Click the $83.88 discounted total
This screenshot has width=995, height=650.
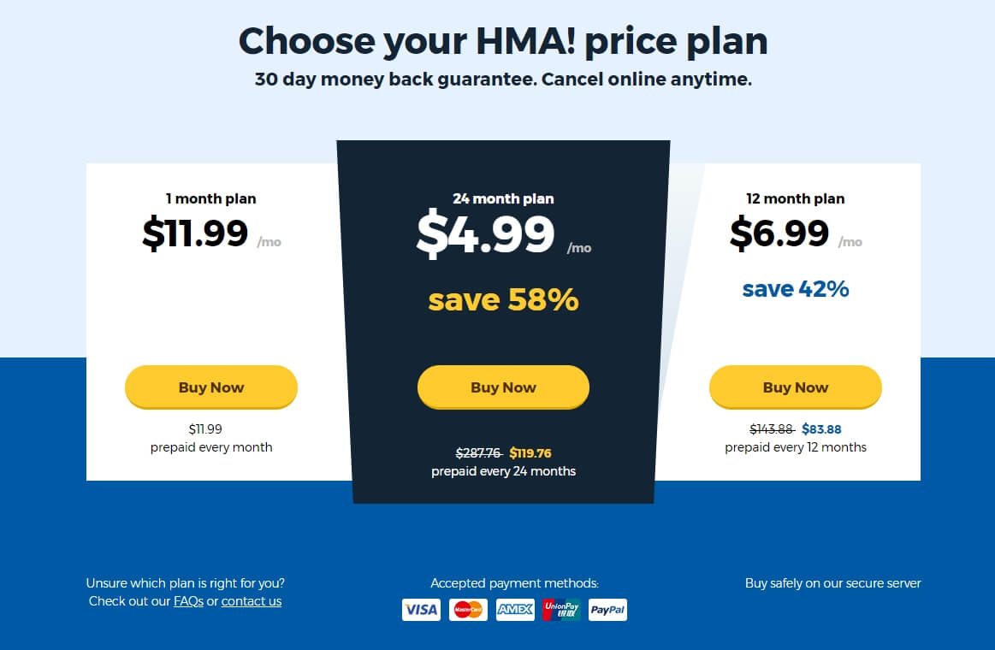822,429
